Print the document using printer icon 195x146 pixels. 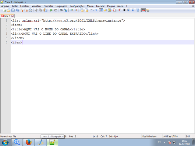30,10
